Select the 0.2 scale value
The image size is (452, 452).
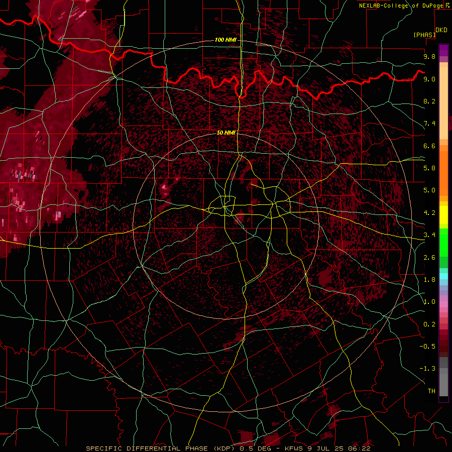(429, 324)
